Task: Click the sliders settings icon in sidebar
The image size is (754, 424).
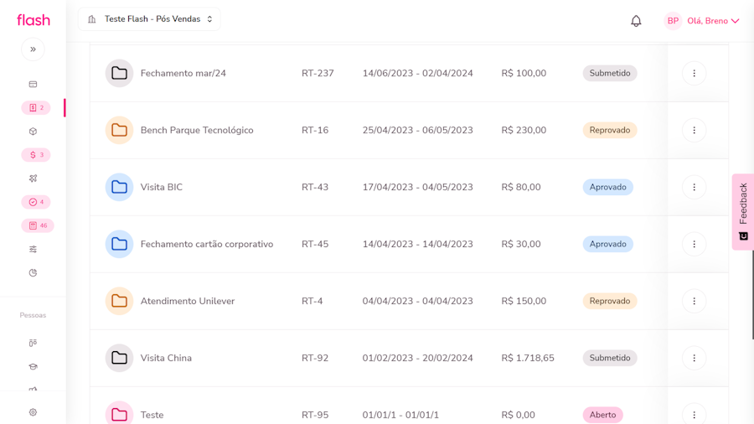Action: click(33, 249)
